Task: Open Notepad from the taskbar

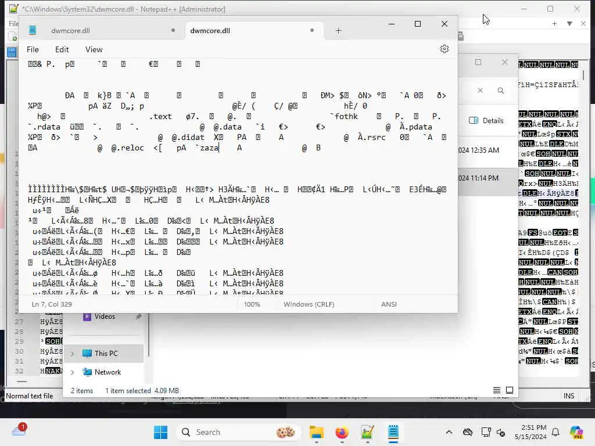Action: [x=393, y=432]
